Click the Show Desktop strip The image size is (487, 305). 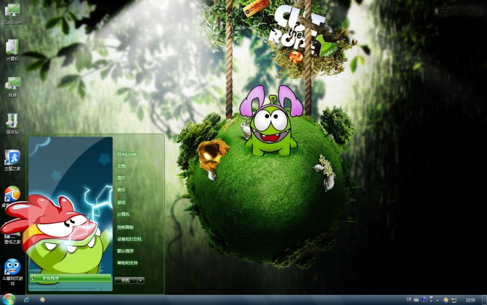point(484,300)
